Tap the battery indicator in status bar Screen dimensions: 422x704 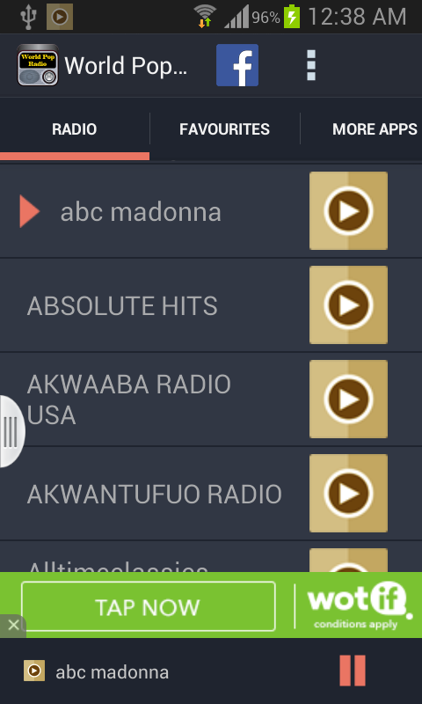(292, 17)
